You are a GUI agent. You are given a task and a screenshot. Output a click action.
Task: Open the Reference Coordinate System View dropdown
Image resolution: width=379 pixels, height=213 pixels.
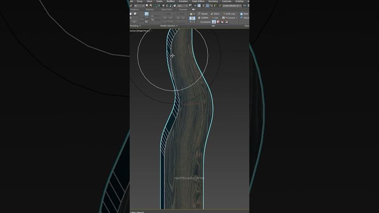pos(182,6)
